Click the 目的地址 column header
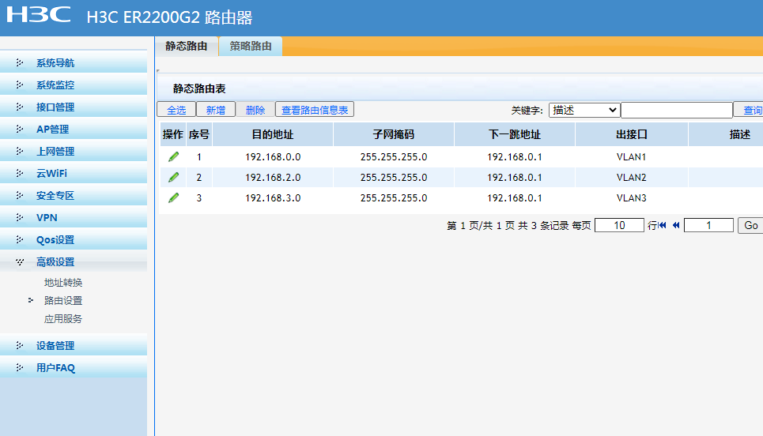 pyautogui.click(x=273, y=134)
